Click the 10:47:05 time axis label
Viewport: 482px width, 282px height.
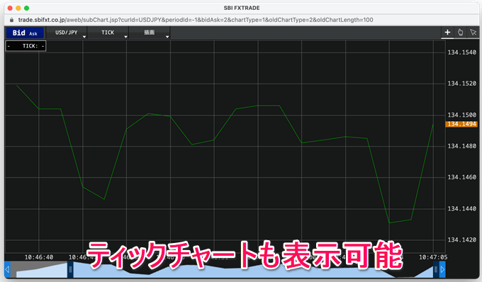coord(433,257)
